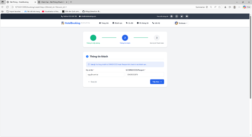This screenshot has height=137, width=252.
Task: Click the Hotline phone number link
Action: [x=69, y=16]
